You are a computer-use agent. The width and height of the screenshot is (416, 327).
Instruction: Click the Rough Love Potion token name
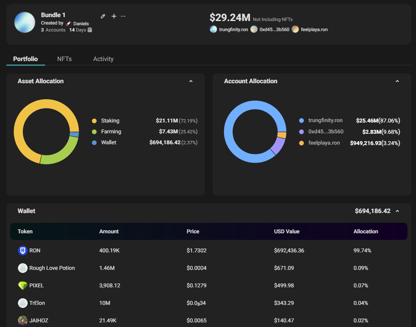coord(52,268)
